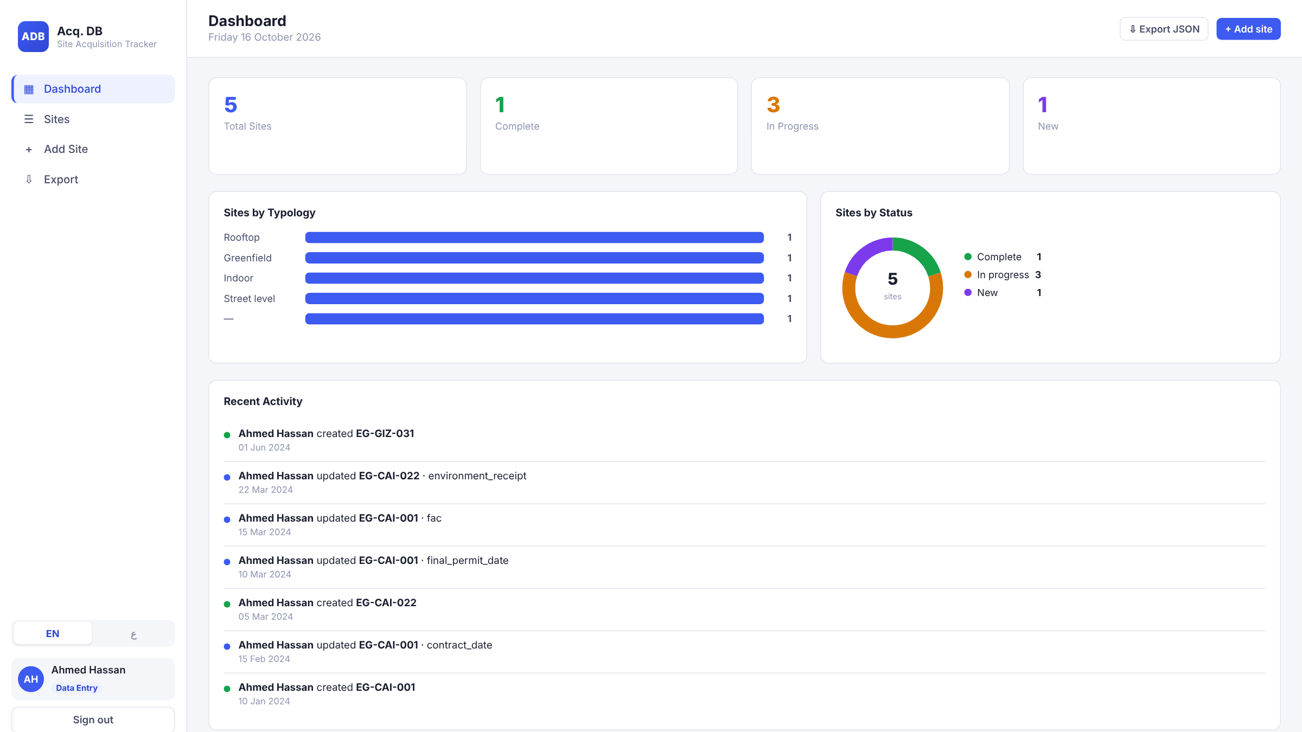Open the New stat card
Screen dimensions: 1302x732
pos(1152,126)
